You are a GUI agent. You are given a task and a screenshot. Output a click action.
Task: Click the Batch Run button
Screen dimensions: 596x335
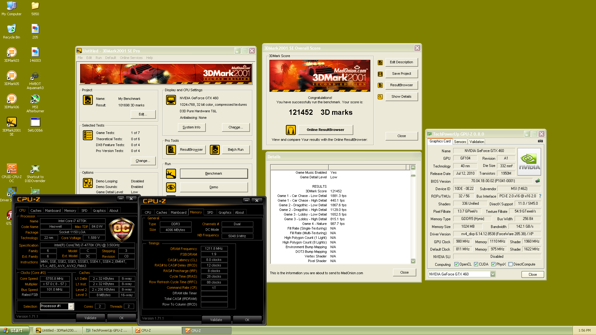[x=236, y=150]
